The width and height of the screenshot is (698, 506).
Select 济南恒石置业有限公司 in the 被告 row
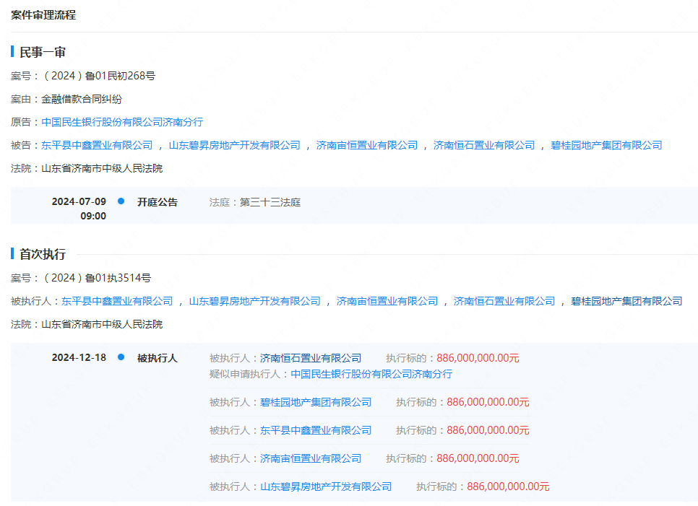tap(484, 145)
